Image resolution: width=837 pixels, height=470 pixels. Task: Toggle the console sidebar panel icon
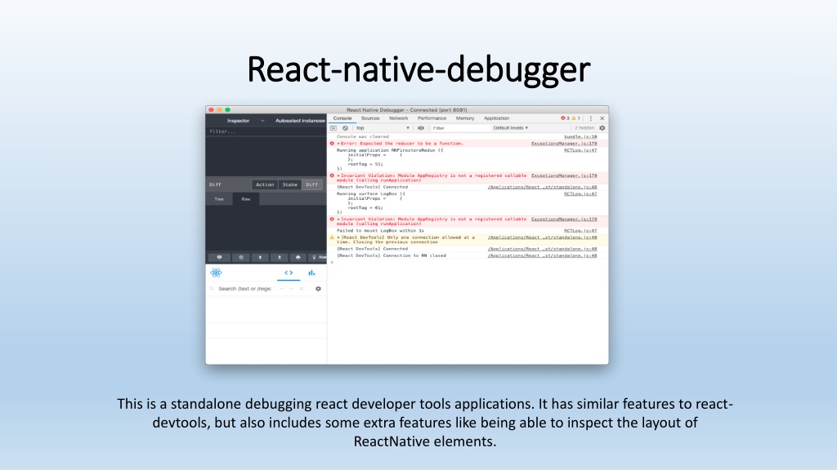coord(333,128)
